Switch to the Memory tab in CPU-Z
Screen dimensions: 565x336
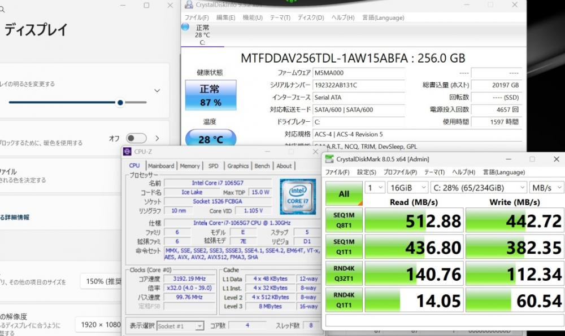(x=189, y=166)
